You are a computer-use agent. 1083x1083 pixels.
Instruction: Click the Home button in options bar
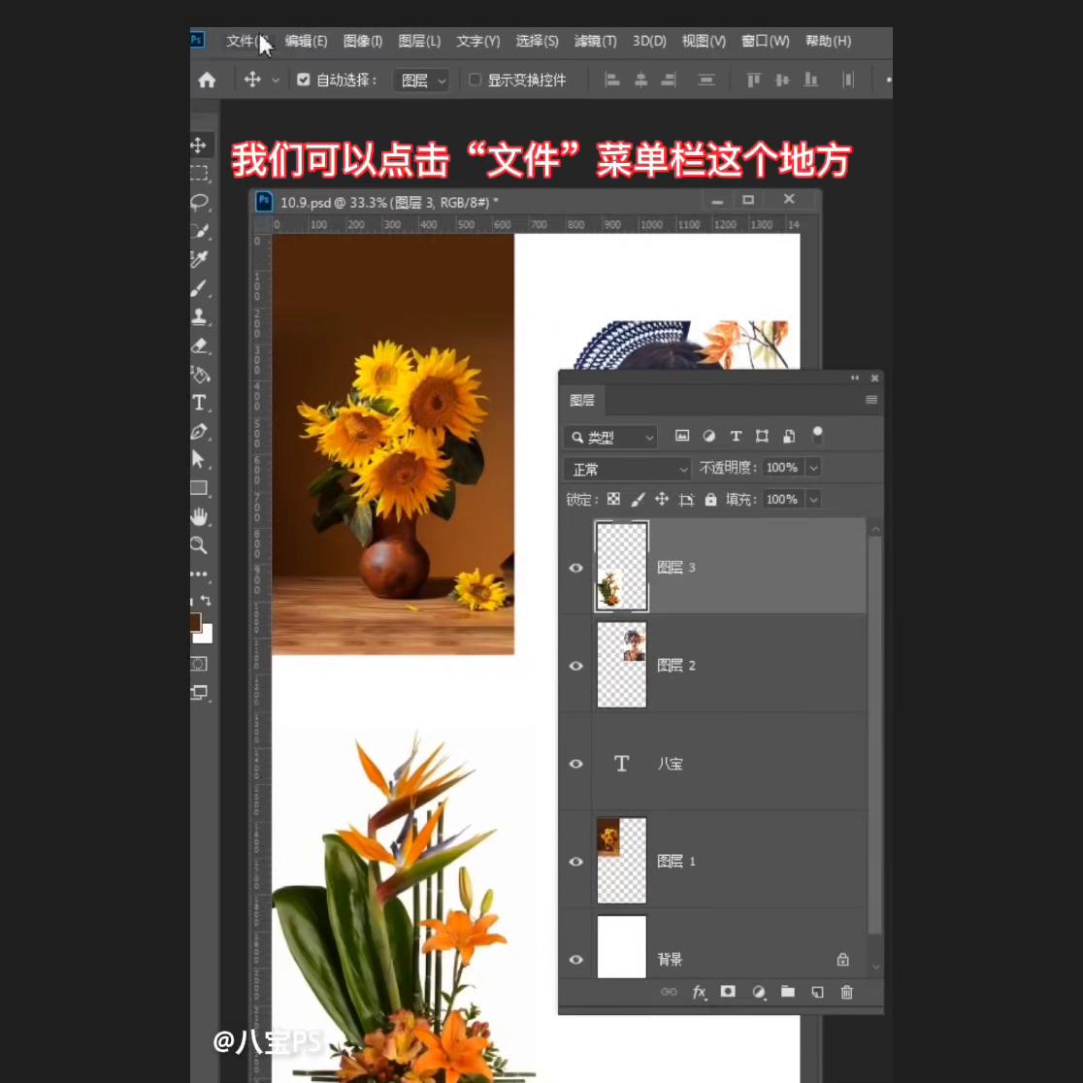207,80
